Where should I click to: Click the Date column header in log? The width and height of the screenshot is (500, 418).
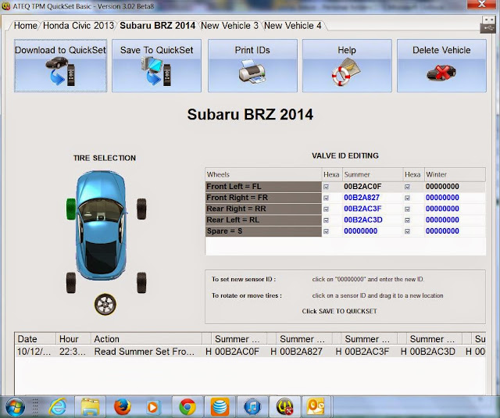[35, 338]
